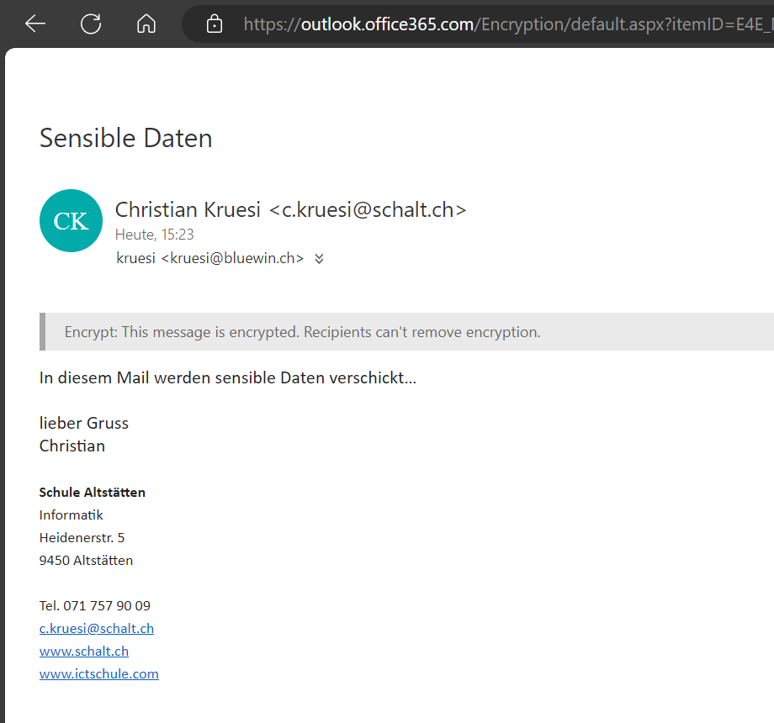Click the Heidenerstr. 5 address line
Image resolution: width=774 pixels, height=723 pixels.
click(82, 537)
